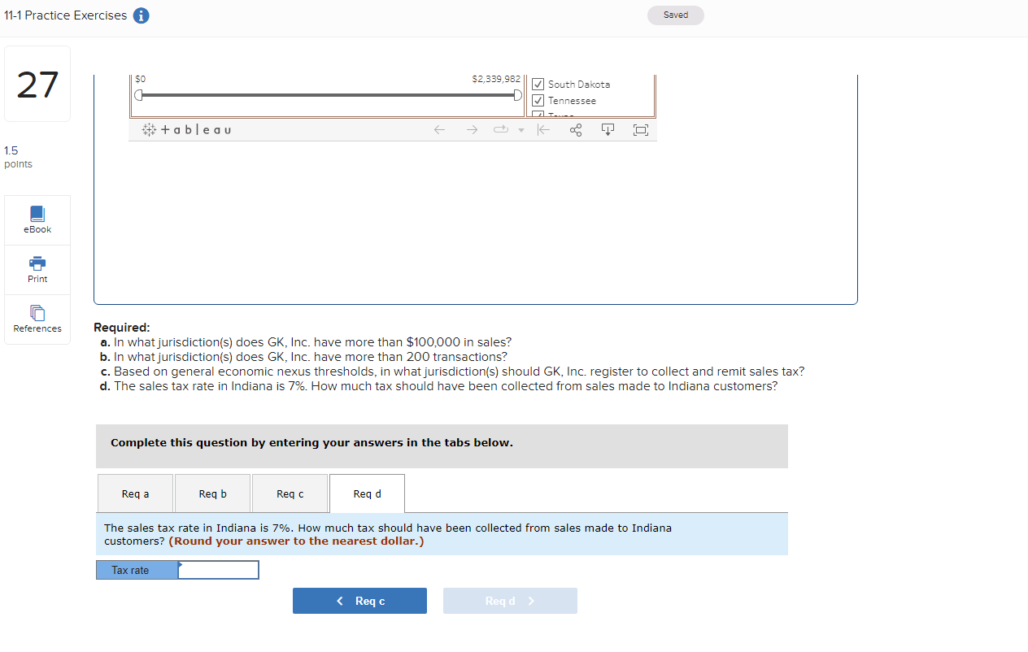
Task: Click the Tableau revert view icon
Action: (543, 129)
